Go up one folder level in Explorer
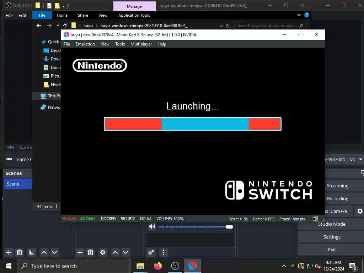364x273 pixels. tap(65, 26)
